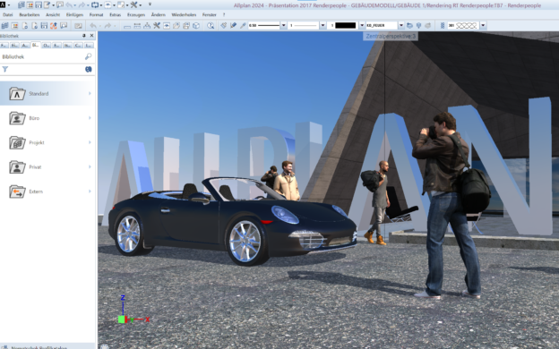Click the blue shield icon beside KD_FEUER
Screen dimensions: 559x349
click(419, 25)
